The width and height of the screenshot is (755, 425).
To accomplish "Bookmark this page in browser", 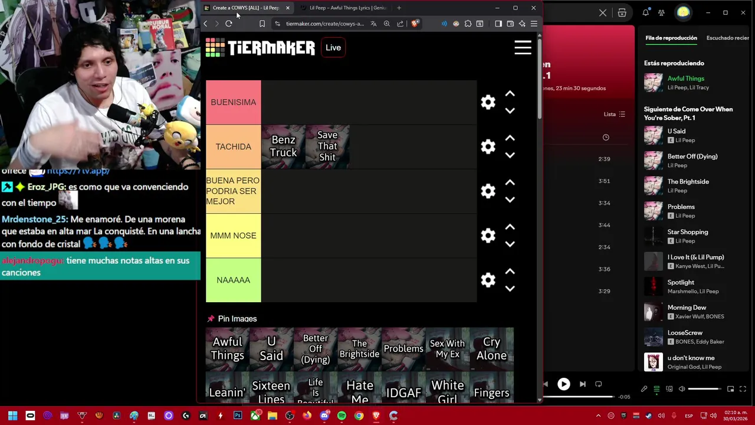I will tap(262, 24).
